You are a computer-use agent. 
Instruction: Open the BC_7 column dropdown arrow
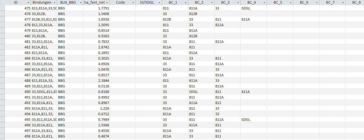[x=343, y=3]
